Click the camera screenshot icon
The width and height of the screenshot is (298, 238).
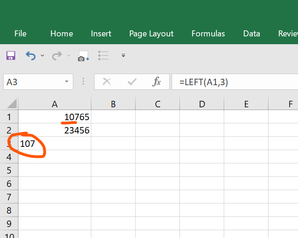click(x=83, y=56)
